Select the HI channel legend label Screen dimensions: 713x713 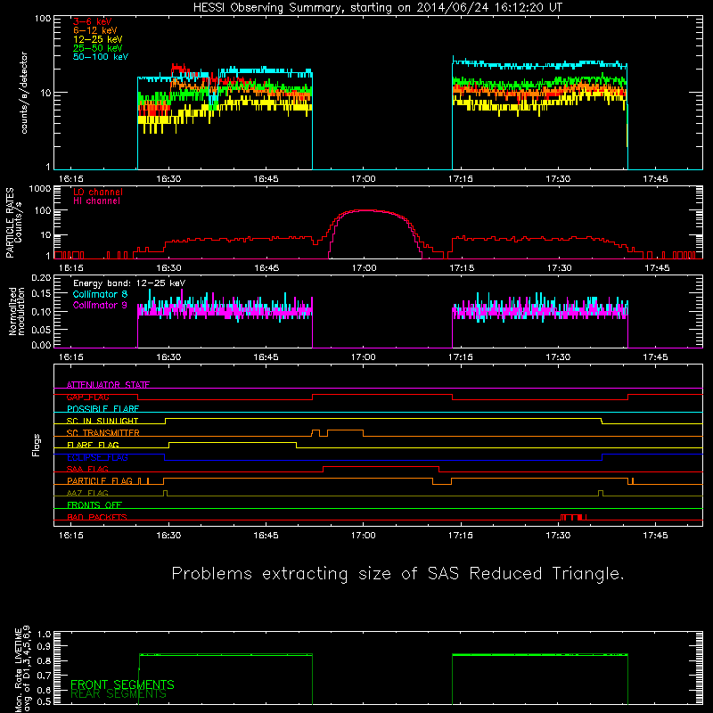point(96,201)
